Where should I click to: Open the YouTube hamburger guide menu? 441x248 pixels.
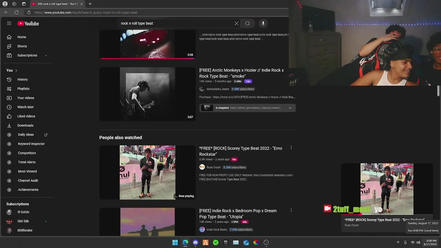[9, 23]
